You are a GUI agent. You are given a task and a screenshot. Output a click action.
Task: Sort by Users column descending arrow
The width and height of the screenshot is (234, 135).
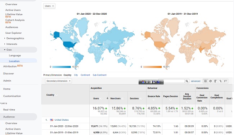pyautogui.click(x=107, y=98)
